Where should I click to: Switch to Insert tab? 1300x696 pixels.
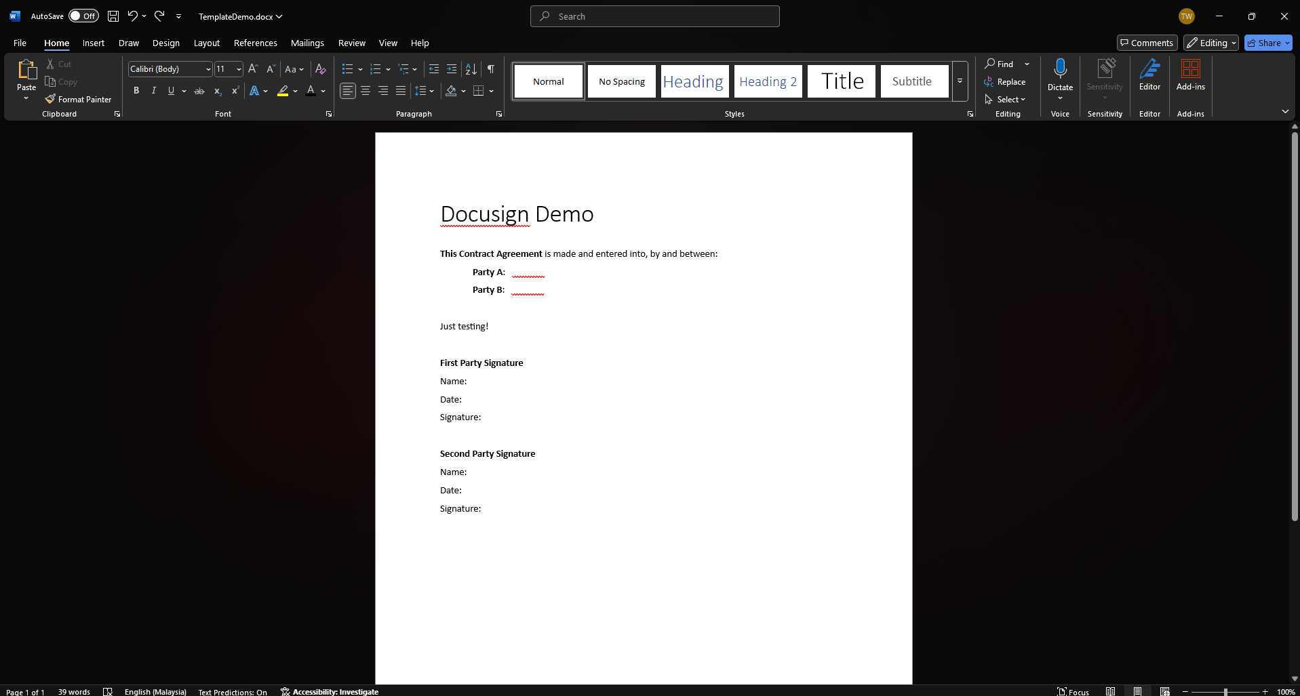(94, 43)
